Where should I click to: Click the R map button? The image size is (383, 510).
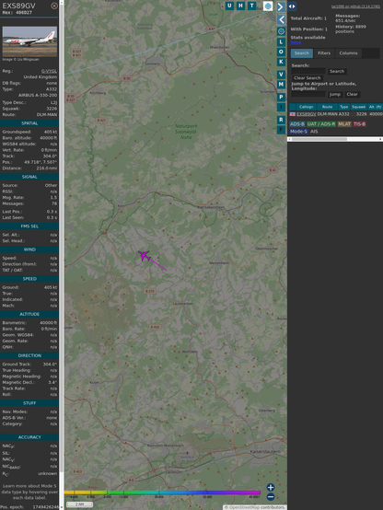(281, 120)
